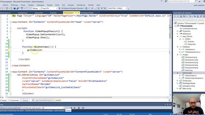Click the Save file toolbar icon
This screenshot has width=205, height=115.
(x=14, y=8)
